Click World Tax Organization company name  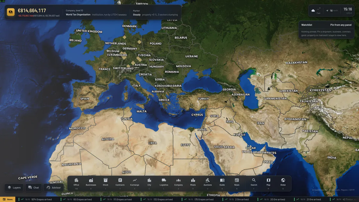coord(78,14)
